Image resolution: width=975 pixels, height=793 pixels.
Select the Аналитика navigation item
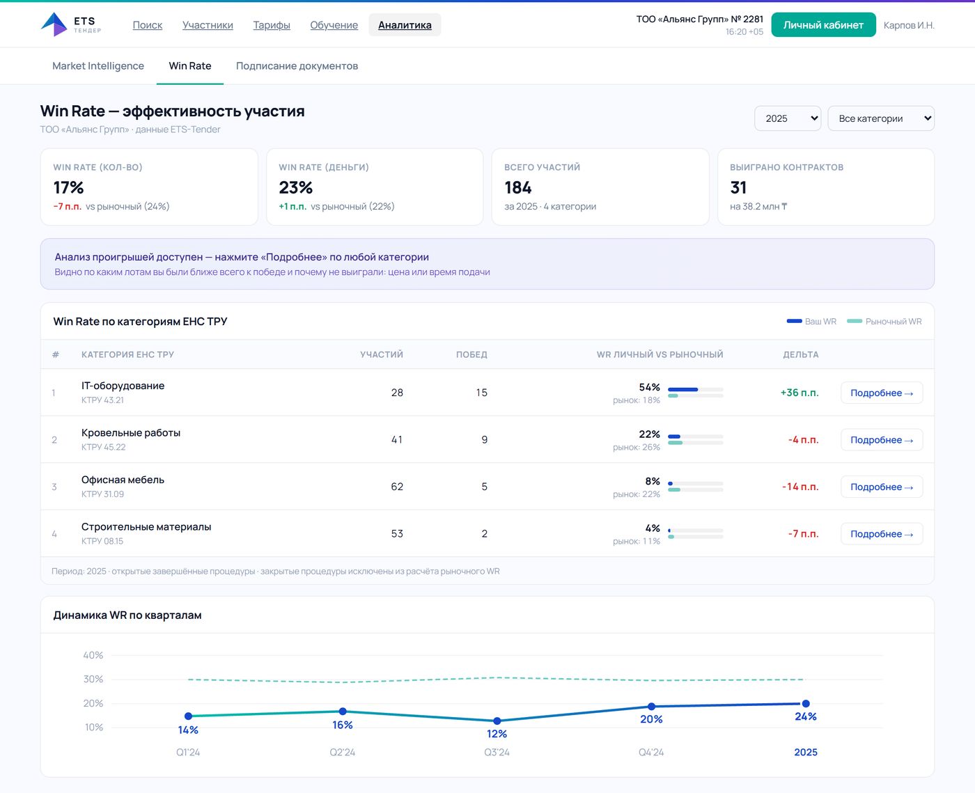pyautogui.click(x=405, y=25)
